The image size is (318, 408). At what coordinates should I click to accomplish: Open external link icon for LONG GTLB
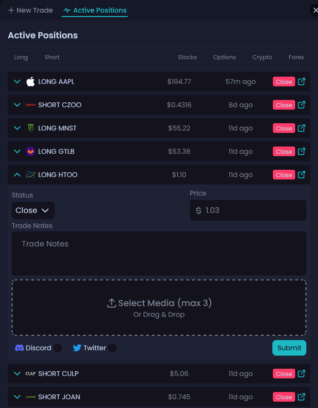coord(301,151)
